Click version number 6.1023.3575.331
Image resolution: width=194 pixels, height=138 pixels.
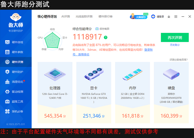click(16, 124)
